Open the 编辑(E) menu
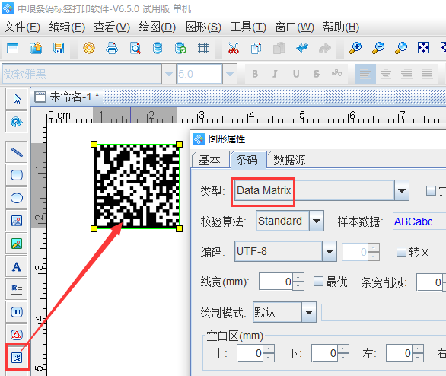The image size is (446, 376). 67,27
